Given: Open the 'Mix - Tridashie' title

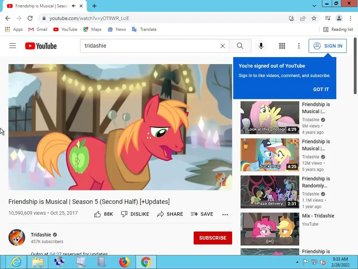Looking at the screenshot, I should point(318,216).
